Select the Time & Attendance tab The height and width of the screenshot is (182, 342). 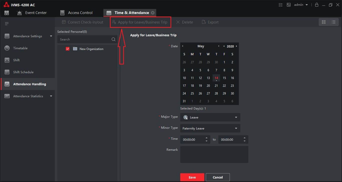130,13
